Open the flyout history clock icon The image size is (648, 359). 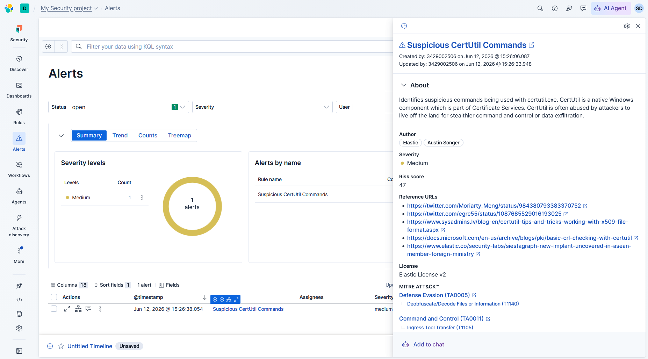[404, 26]
